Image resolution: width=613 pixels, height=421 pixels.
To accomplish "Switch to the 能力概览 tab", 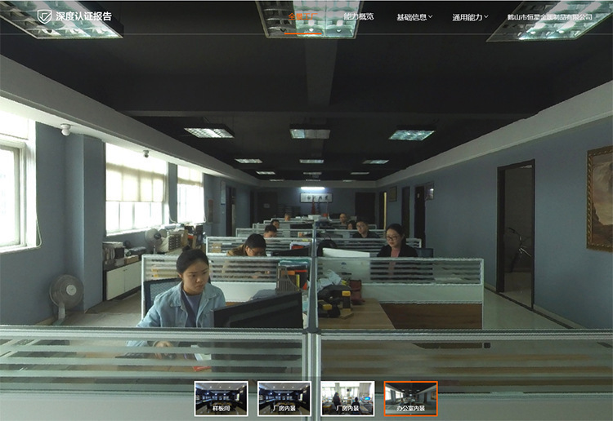I will pos(359,16).
